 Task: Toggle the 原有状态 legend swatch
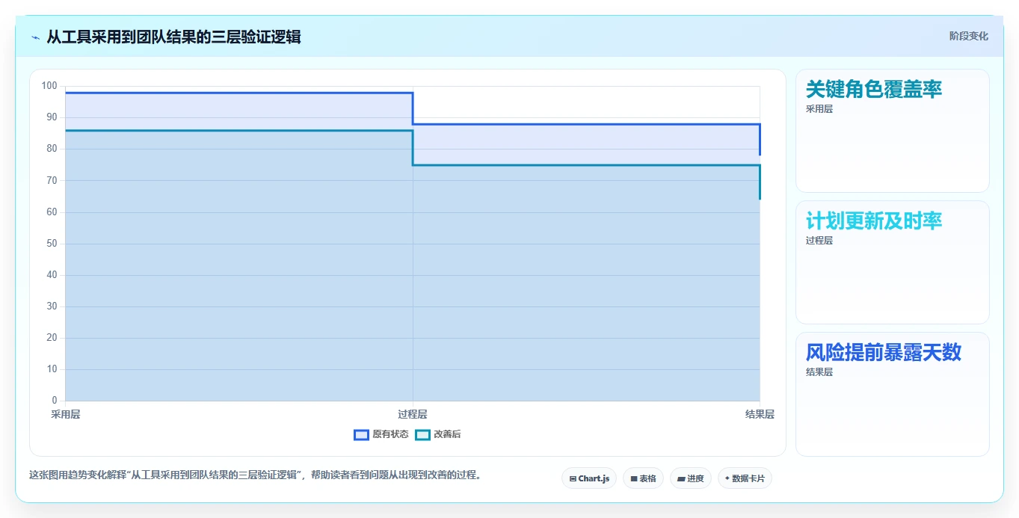pos(361,435)
